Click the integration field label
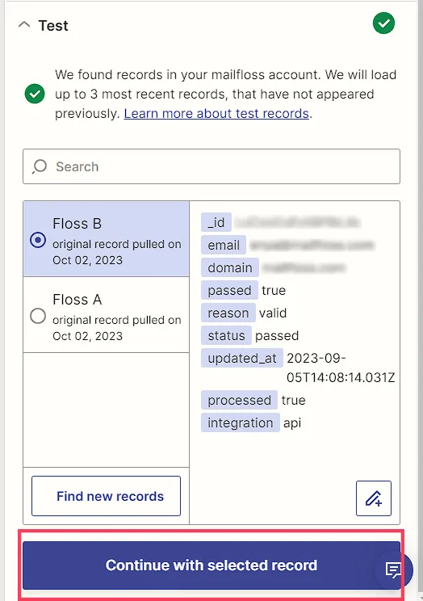The width and height of the screenshot is (423, 601). pos(241,422)
